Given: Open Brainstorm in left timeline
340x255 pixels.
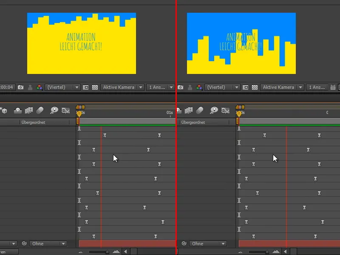Looking at the screenshot, I should [x=54, y=110].
